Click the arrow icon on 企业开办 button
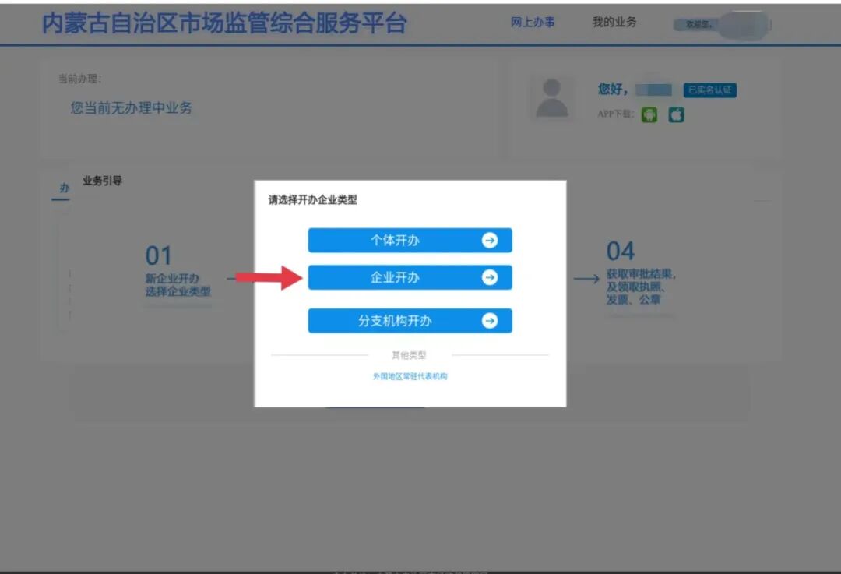Viewport: 841px width, 574px height. pyautogui.click(x=489, y=277)
